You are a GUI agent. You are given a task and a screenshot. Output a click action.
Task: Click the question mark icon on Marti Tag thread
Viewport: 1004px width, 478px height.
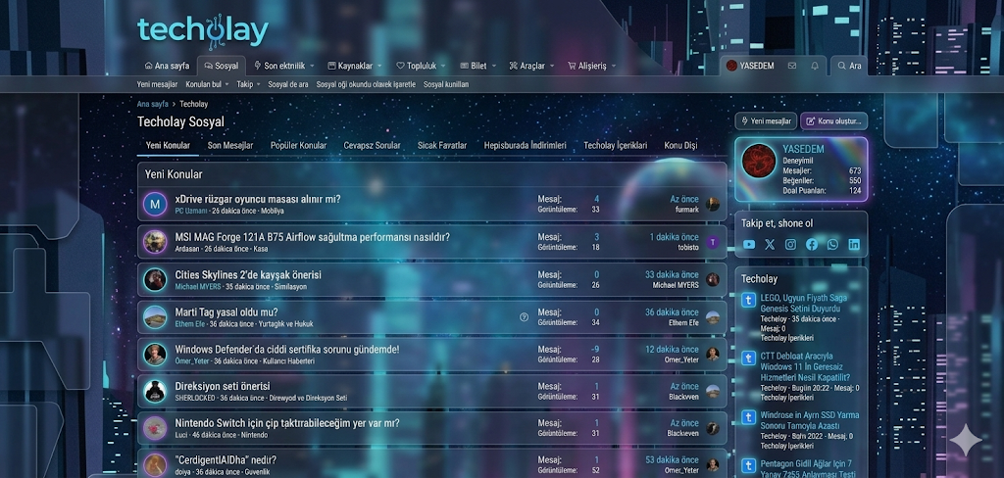tap(524, 316)
